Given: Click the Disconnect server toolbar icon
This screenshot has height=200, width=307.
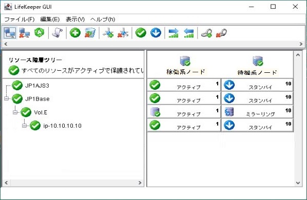Looking at the screenshot, I should [x=24, y=33].
